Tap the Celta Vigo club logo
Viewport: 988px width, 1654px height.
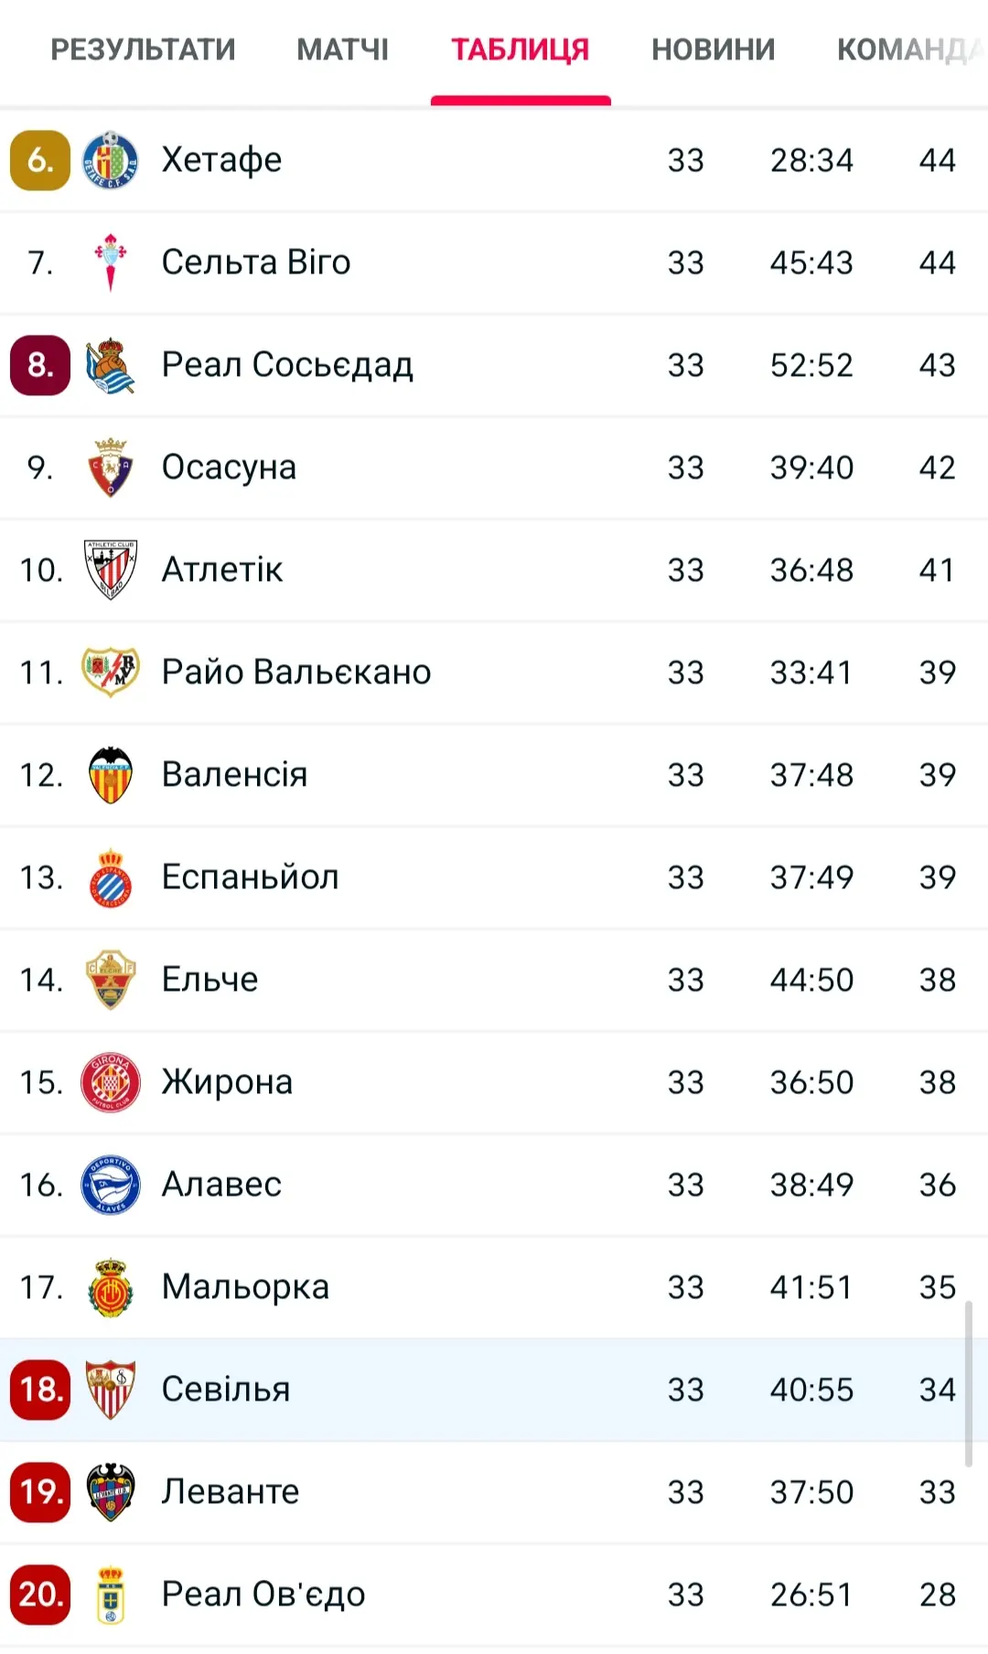(111, 263)
